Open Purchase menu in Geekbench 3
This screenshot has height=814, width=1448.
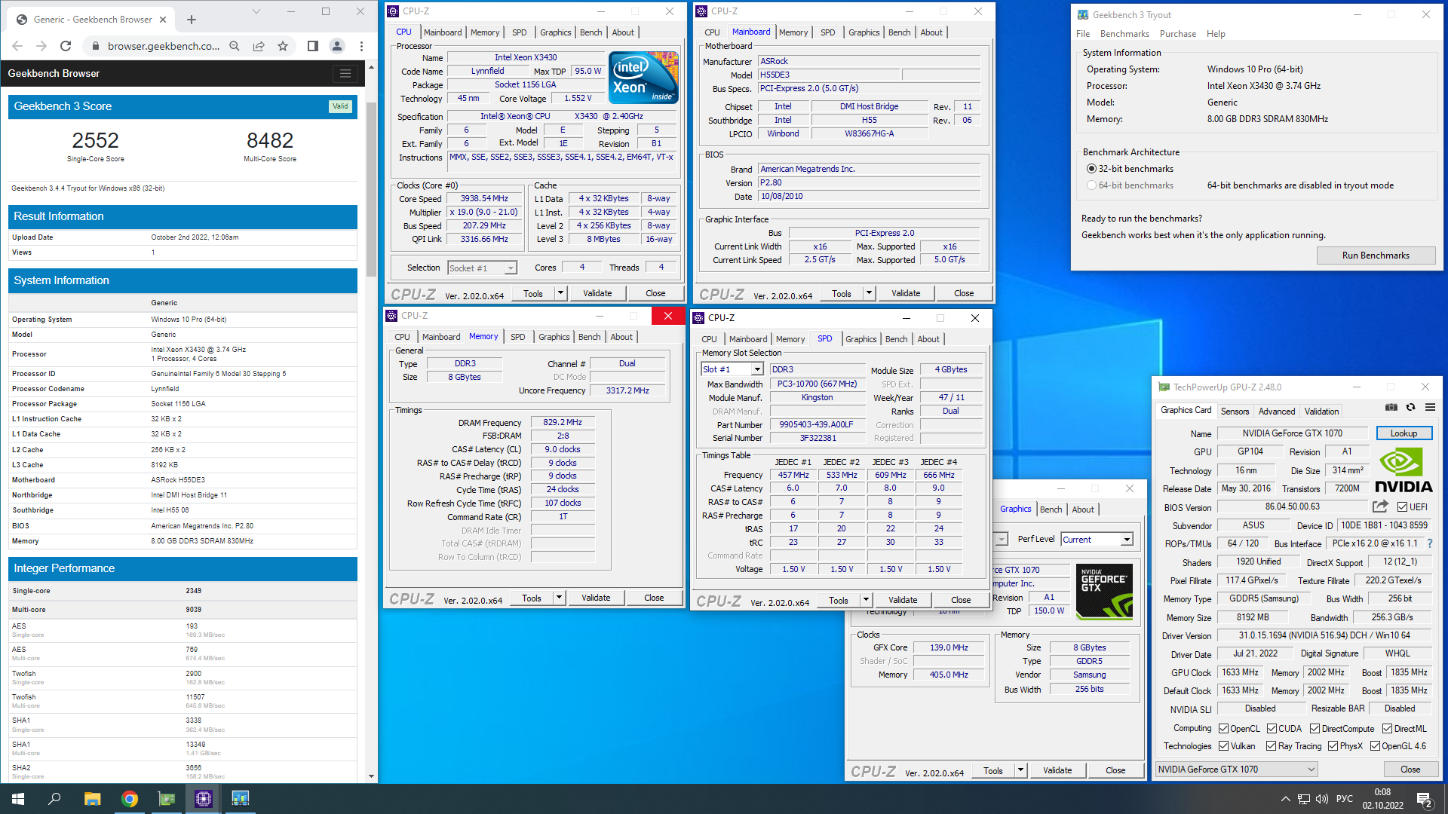tap(1177, 34)
